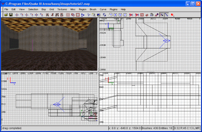
Task: Open the Textures menu
Action: pyautogui.click(x=62, y=9)
